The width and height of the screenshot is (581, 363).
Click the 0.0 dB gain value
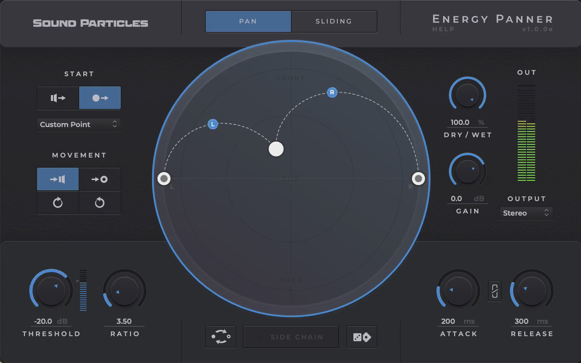click(468, 199)
